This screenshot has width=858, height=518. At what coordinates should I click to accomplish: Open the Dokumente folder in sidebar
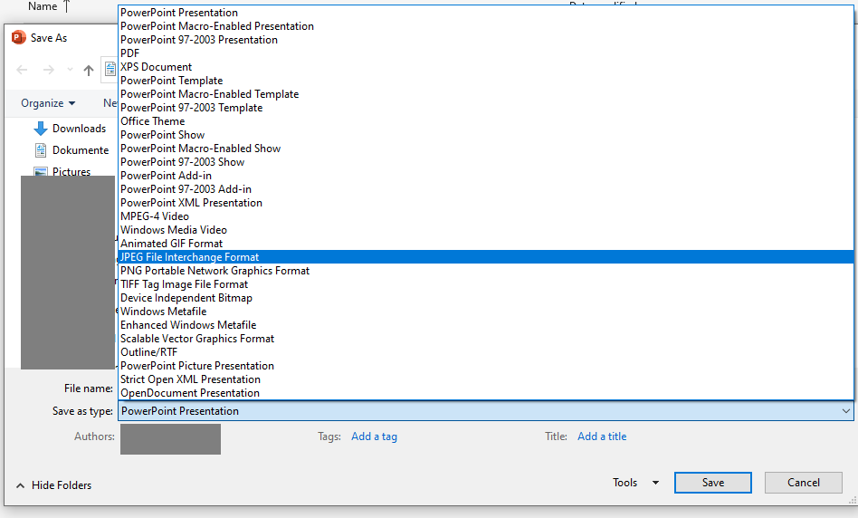(x=80, y=150)
